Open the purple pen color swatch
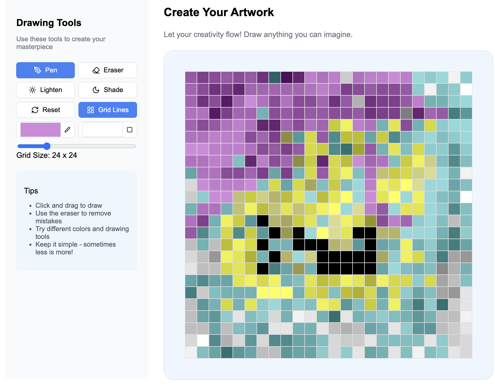This screenshot has width=495, height=388. (40, 130)
